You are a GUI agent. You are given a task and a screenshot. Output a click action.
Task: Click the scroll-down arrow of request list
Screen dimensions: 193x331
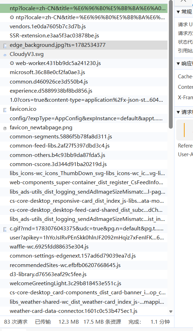(x=171, y=311)
